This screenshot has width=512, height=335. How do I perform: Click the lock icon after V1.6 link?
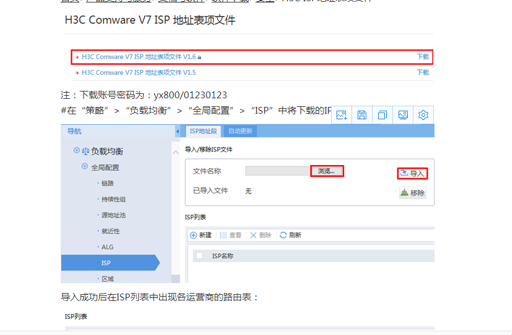pos(200,57)
